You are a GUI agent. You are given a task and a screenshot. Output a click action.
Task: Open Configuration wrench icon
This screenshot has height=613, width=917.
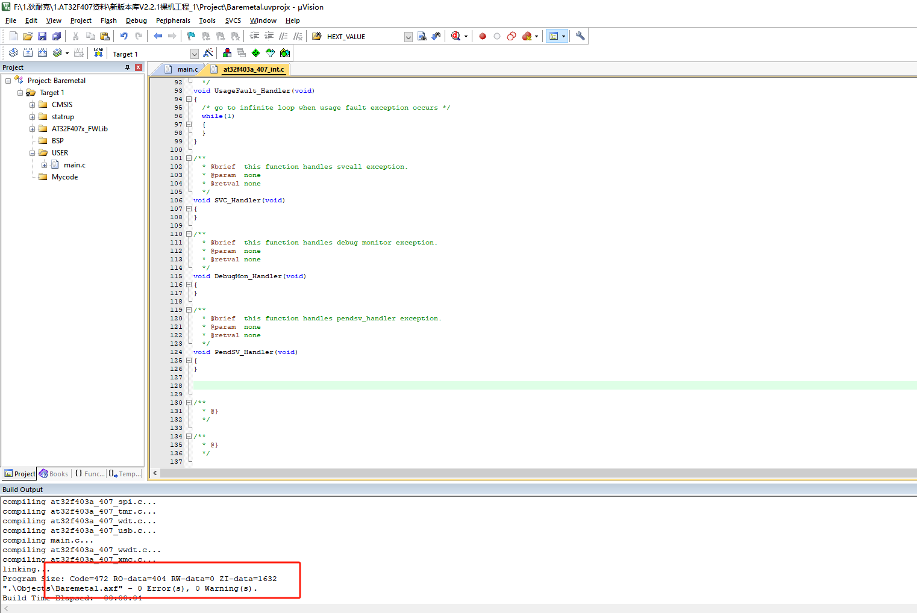coord(580,36)
